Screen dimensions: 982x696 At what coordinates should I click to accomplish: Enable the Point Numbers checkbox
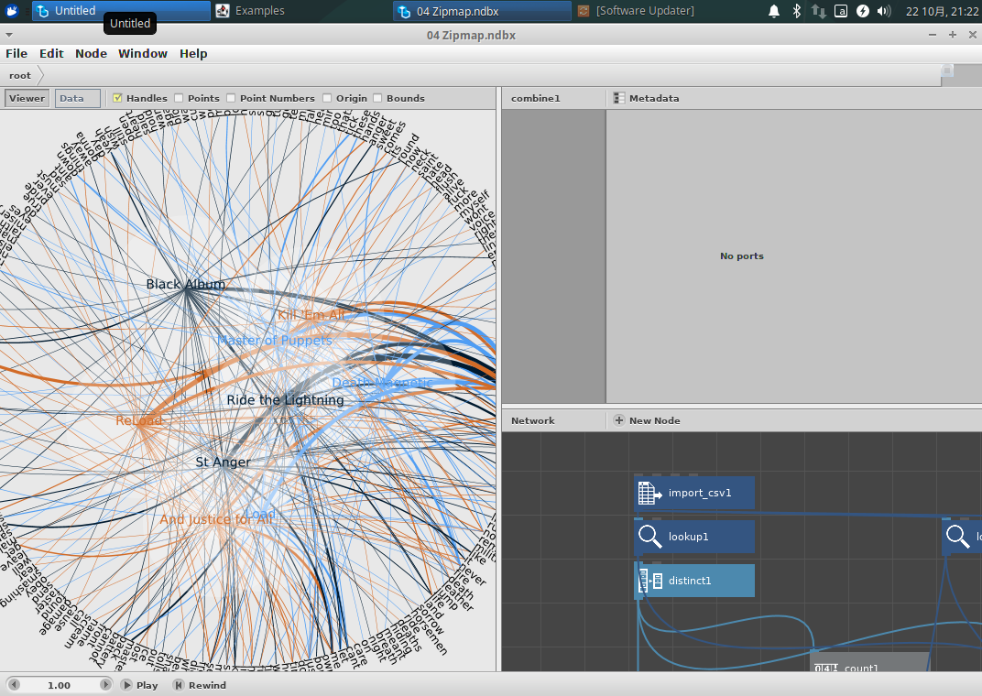[x=231, y=98]
